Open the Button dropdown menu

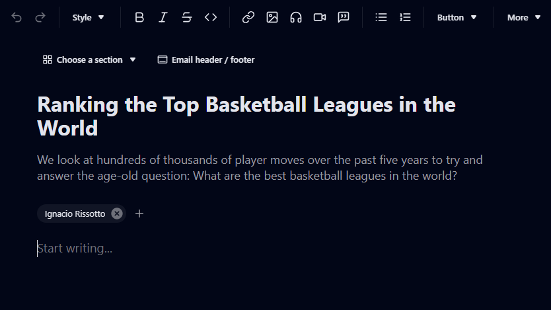coord(457,17)
